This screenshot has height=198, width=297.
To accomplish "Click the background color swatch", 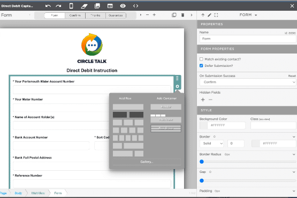I will 203,125.
